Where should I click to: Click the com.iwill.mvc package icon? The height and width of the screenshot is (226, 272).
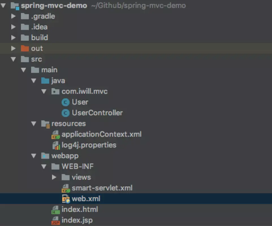(x=55, y=92)
